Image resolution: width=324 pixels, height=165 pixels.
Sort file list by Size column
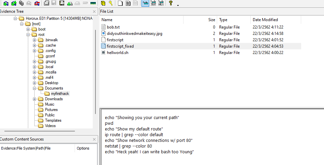(x=200, y=20)
